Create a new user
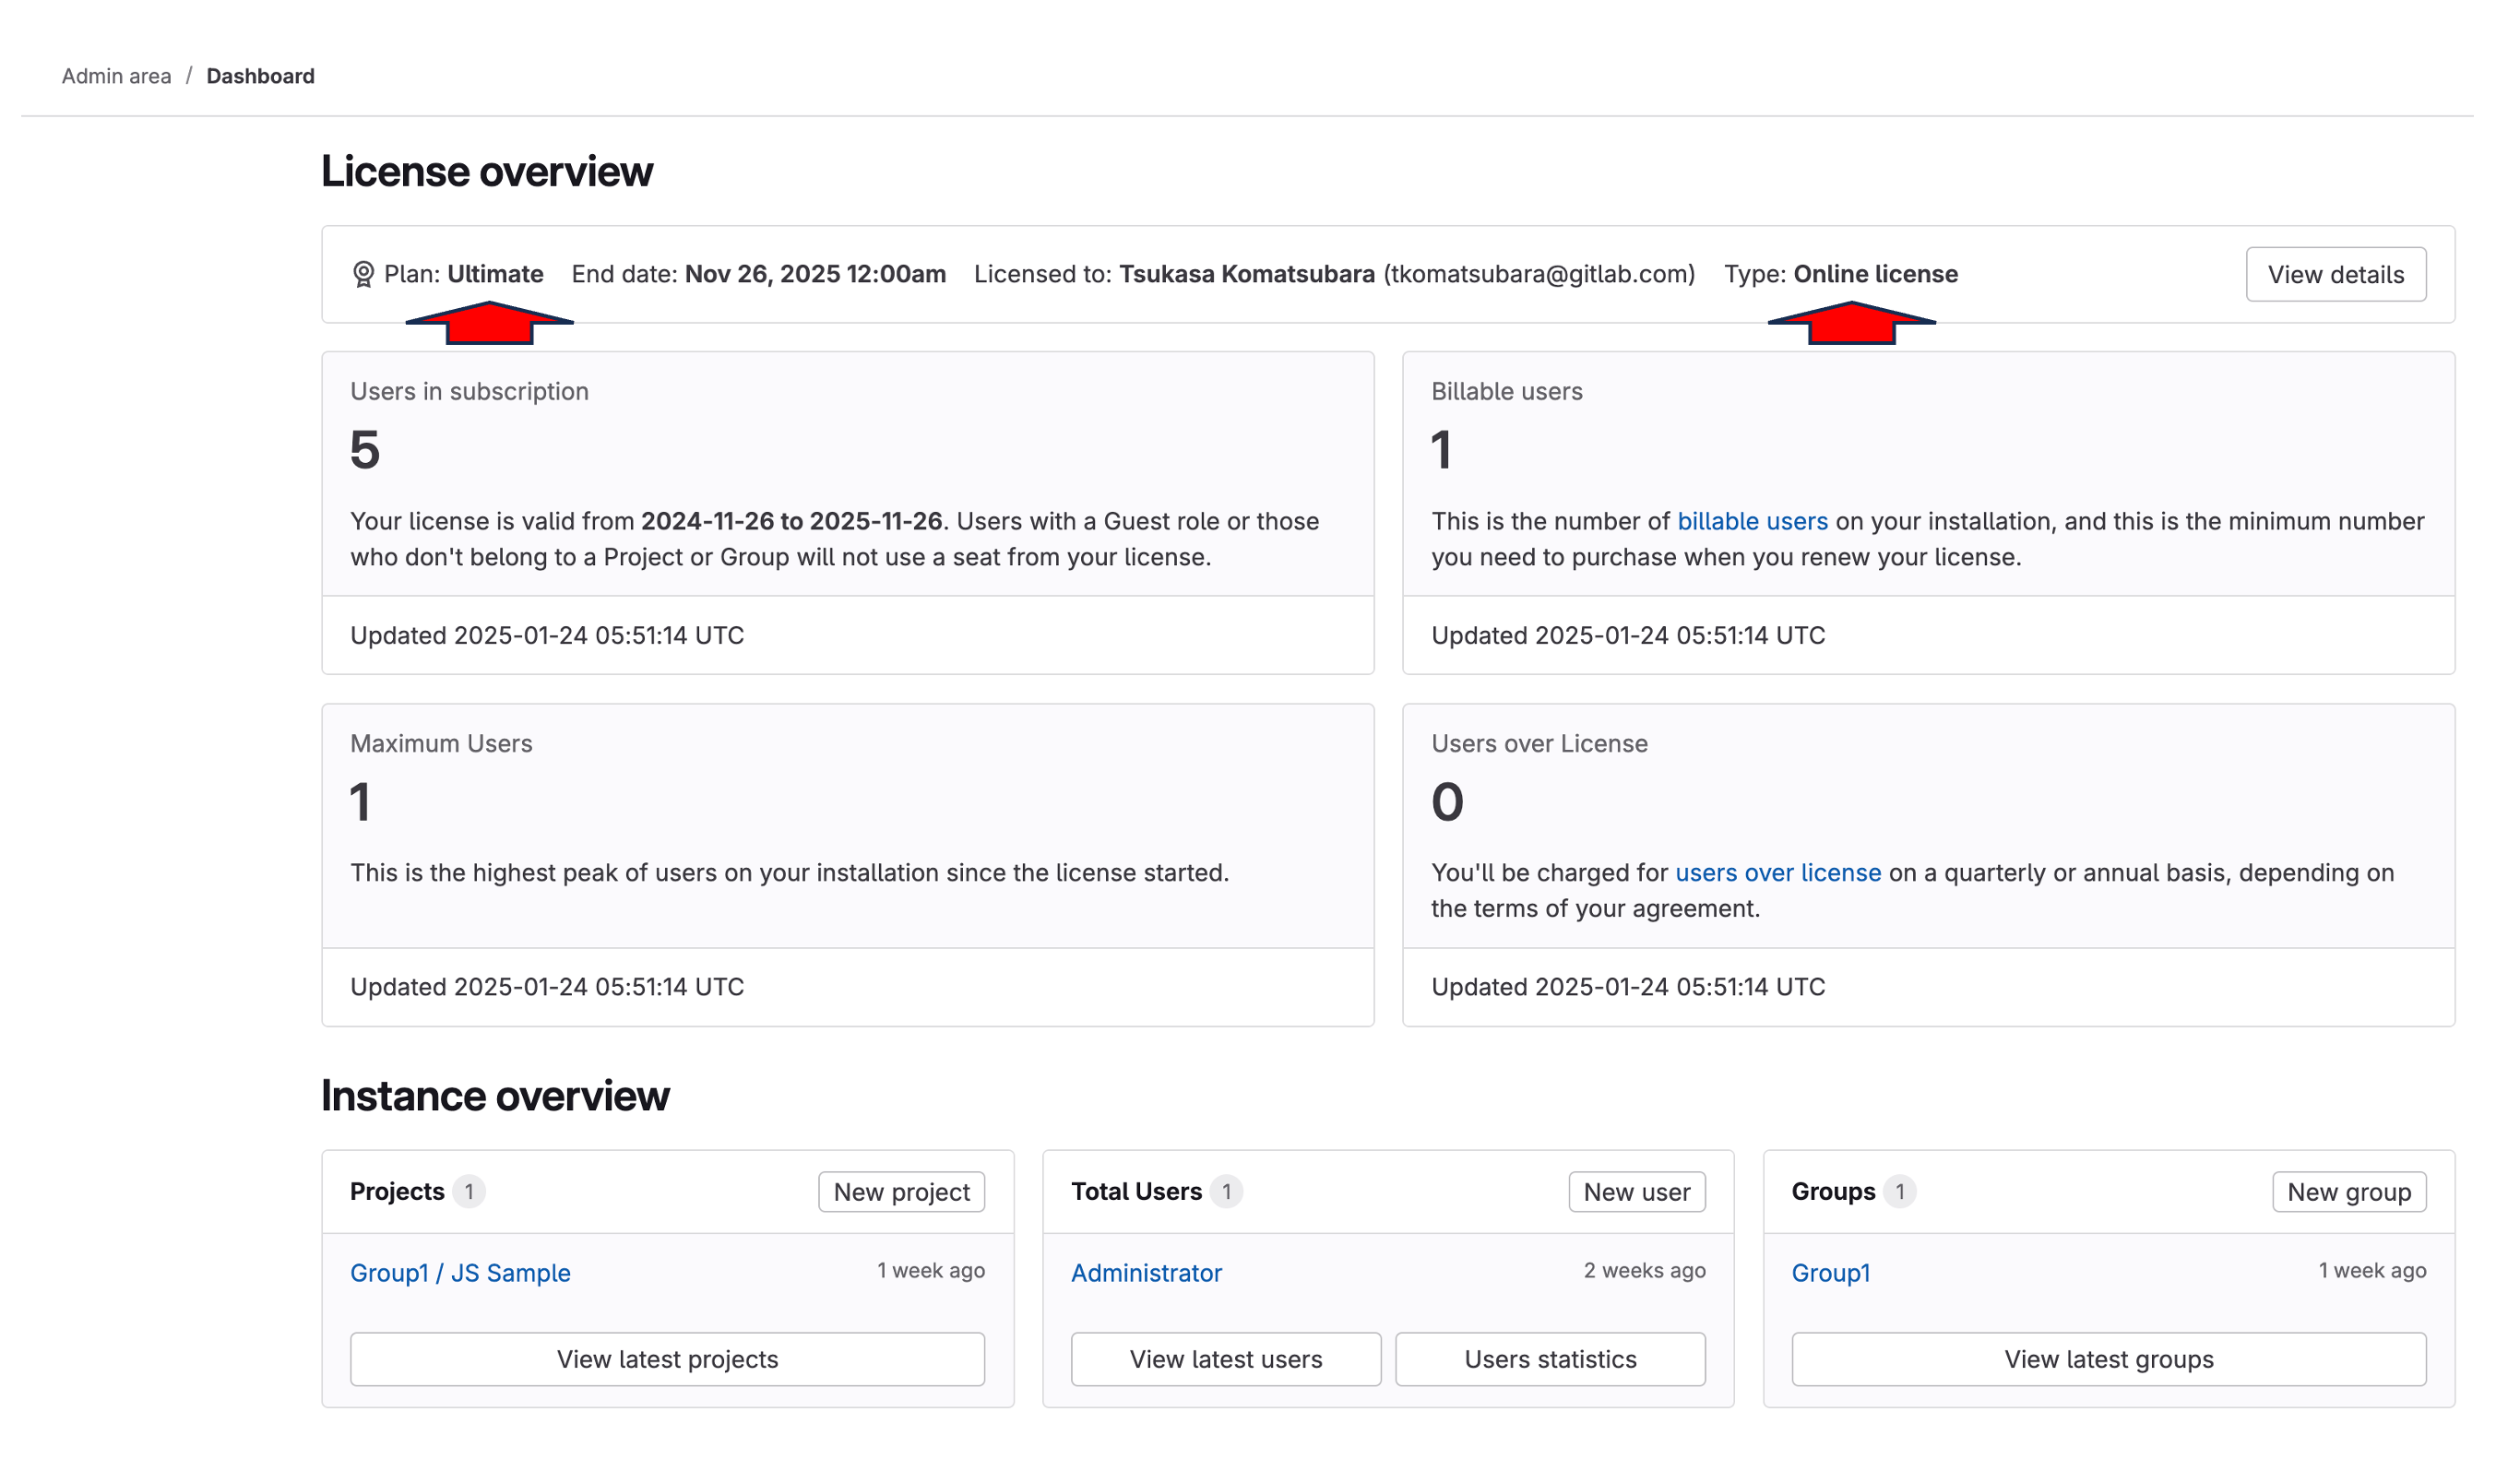 pyautogui.click(x=1635, y=1191)
